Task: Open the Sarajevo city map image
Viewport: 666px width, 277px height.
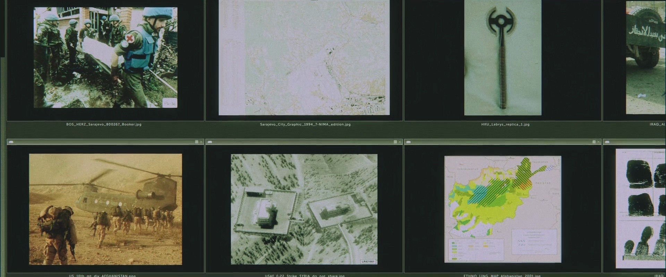Action: [x=304, y=57]
